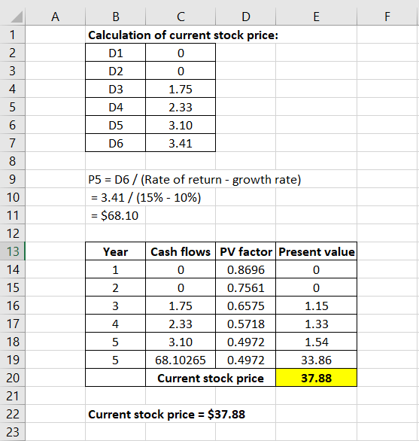This screenshot has height=441, width=419.
Task: Click the Year 4 cell in row 17
Action: point(116,324)
